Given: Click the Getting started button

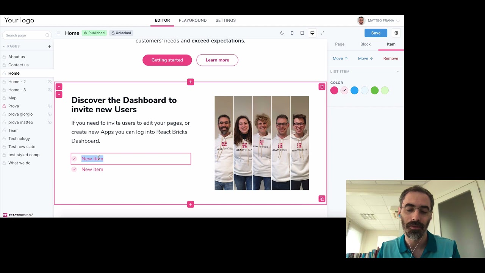Looking at the screenshot, I should pyautogui.click(x=167, y=60).
